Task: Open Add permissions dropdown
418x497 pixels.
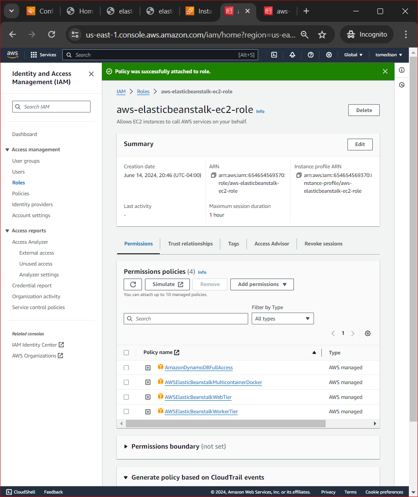Action: tap(262, 284)
